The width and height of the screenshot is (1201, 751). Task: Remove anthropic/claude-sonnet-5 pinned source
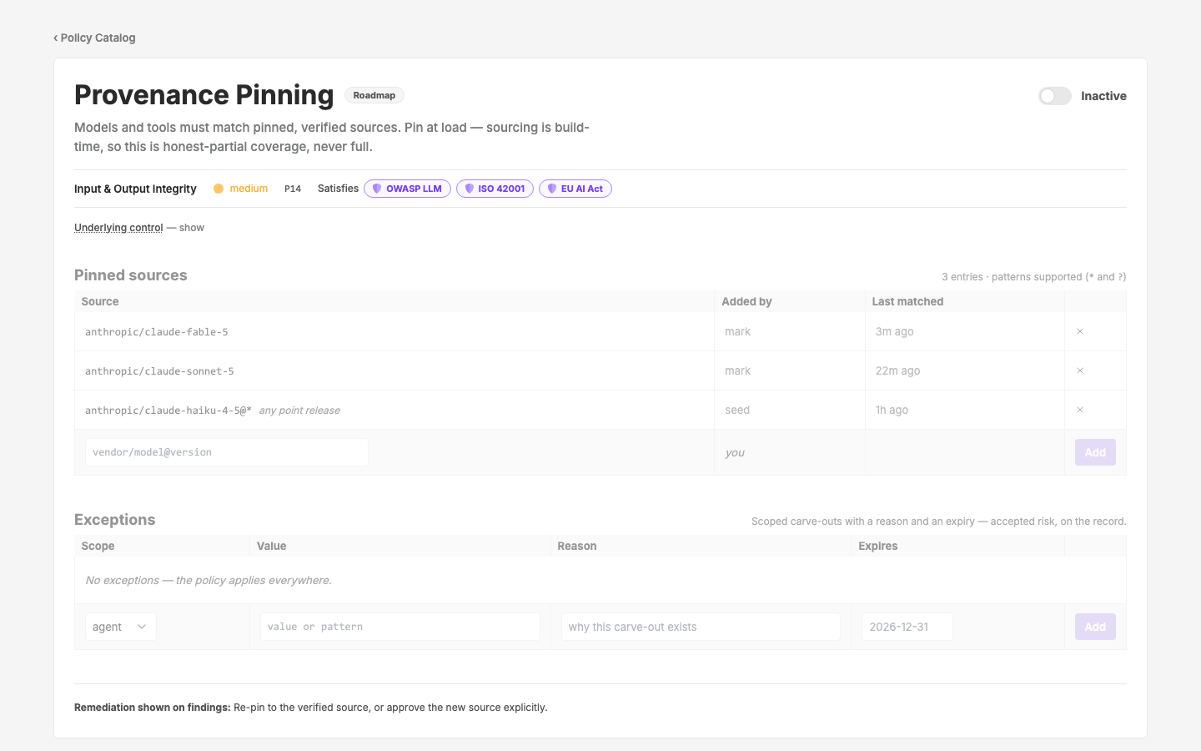[x=1080, y=370]
